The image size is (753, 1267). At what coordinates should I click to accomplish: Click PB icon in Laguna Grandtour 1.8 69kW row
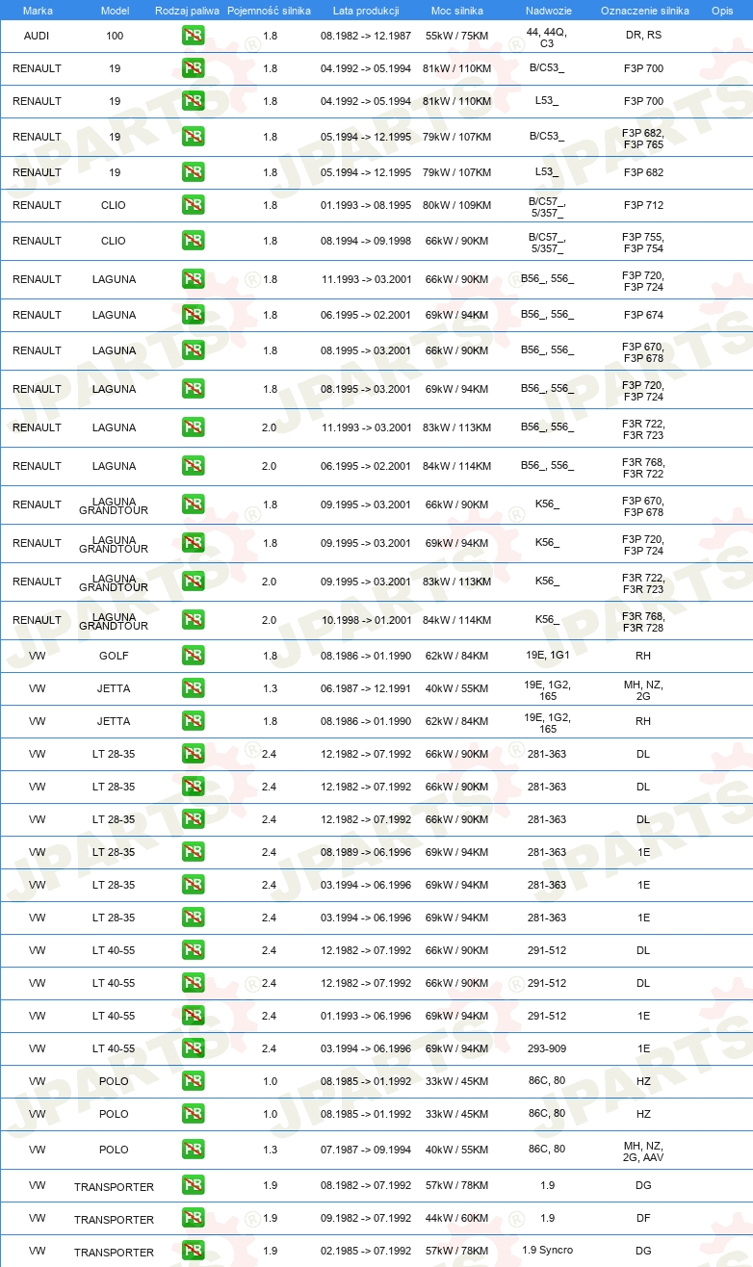[x=193, y=543]
